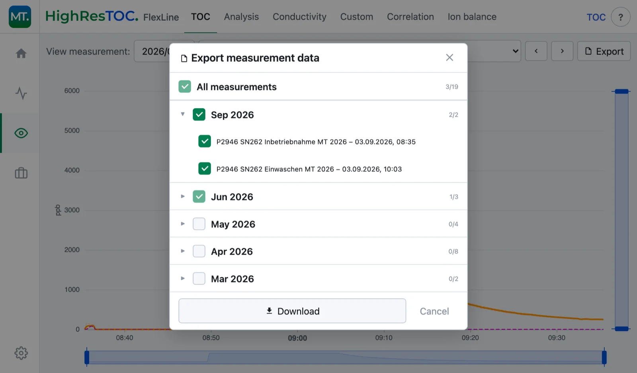Viewport: 637px width, 373px height.
Task: Expand the Apr 2026 group
Action: [x=183, y=251]
